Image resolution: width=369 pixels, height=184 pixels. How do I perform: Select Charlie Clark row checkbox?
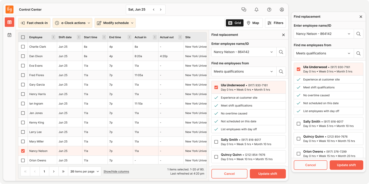23,47
